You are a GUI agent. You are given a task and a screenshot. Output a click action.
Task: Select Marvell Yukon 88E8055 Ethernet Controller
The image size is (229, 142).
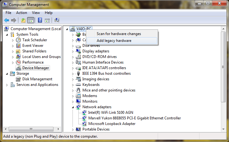point(134,118)
